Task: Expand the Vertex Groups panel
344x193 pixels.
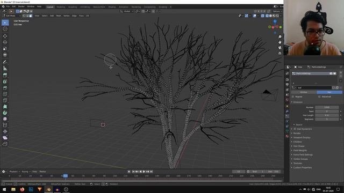Action: point(300,159)
